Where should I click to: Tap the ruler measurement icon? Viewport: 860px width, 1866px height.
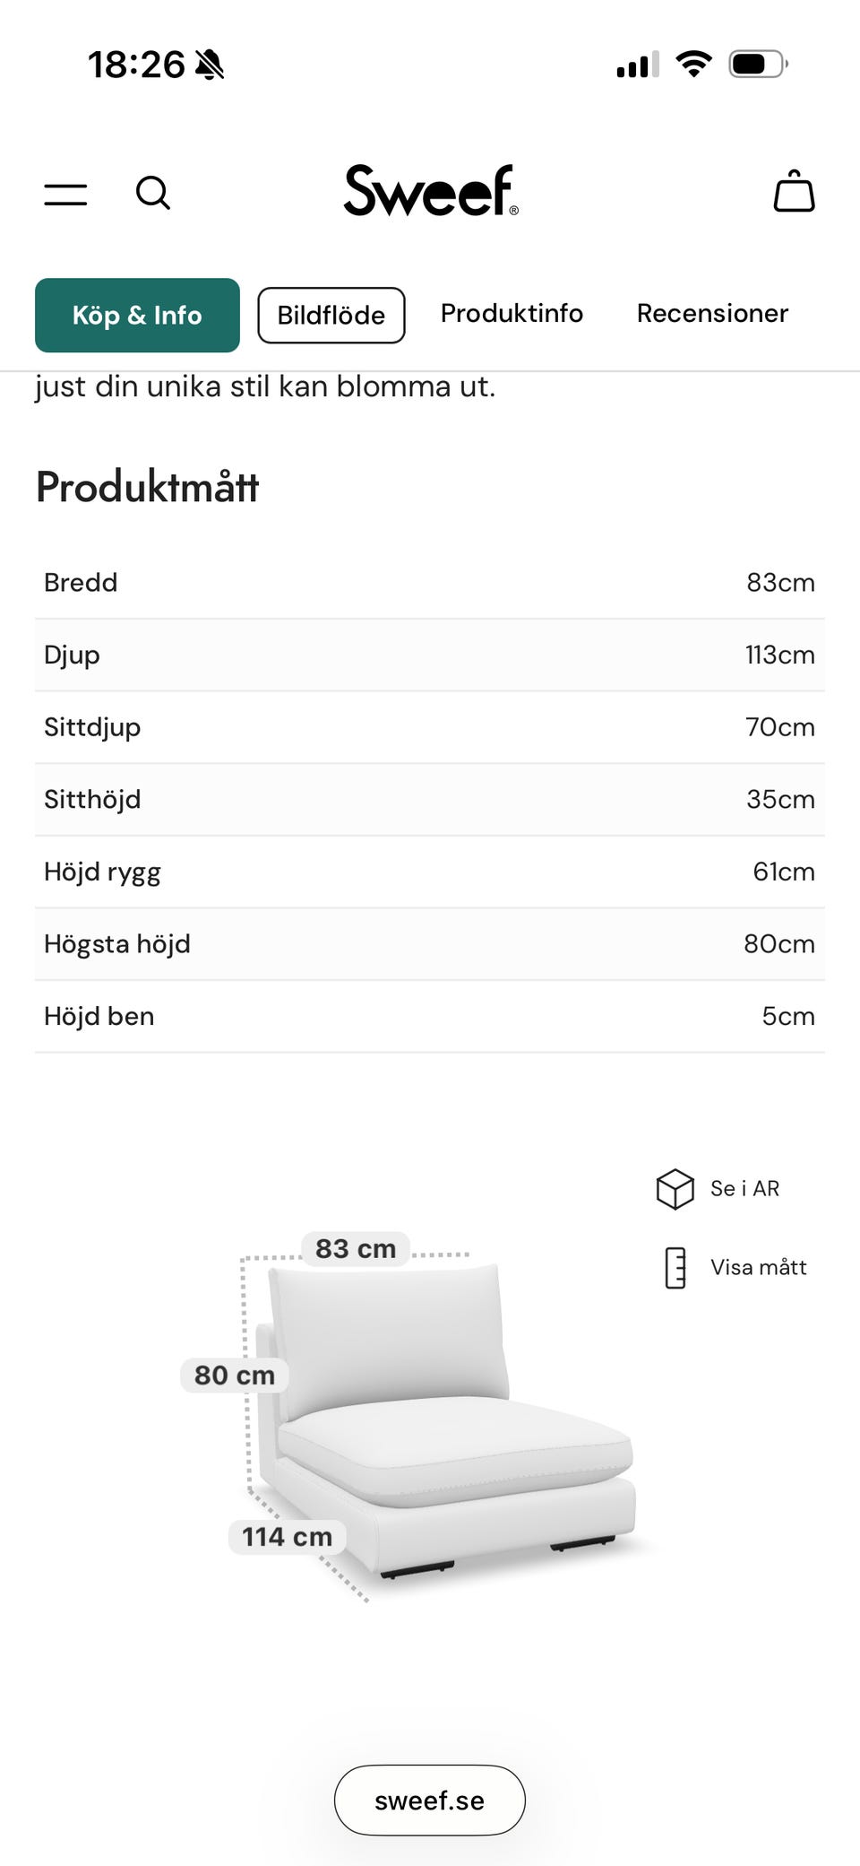click(675, 1268)
